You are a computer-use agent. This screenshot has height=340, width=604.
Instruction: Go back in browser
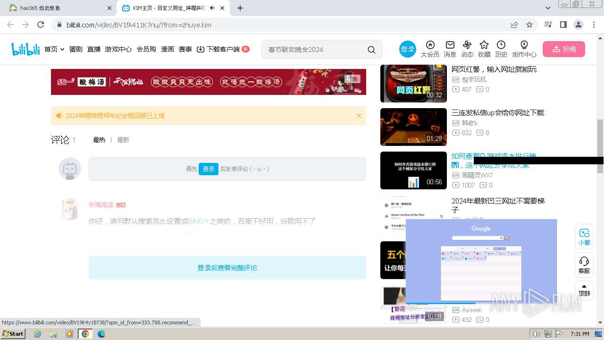(x=10, y=25)
